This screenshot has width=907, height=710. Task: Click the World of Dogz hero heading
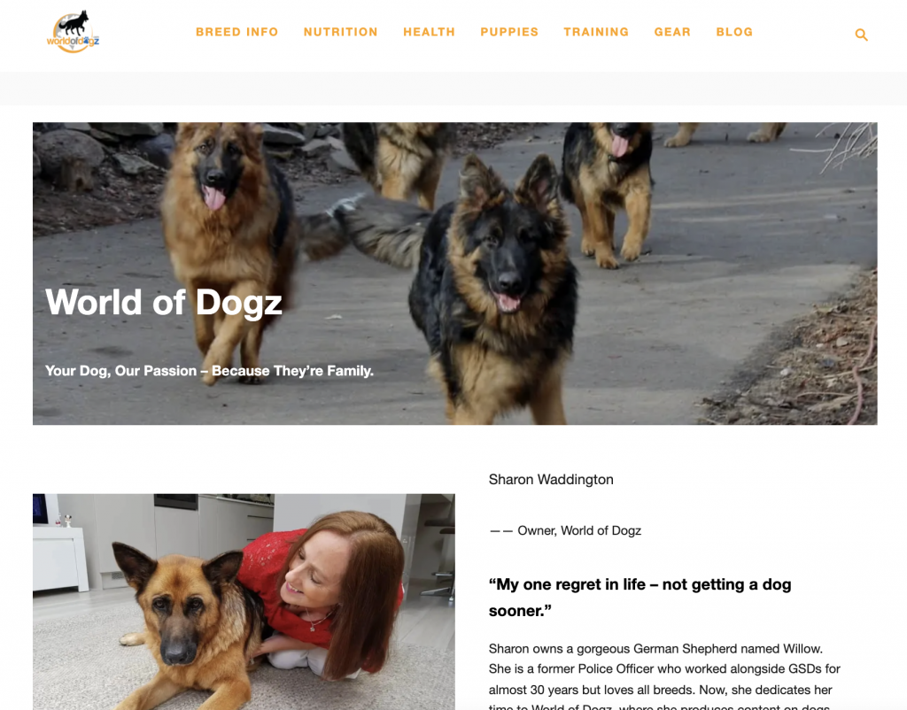pos(164,303)
